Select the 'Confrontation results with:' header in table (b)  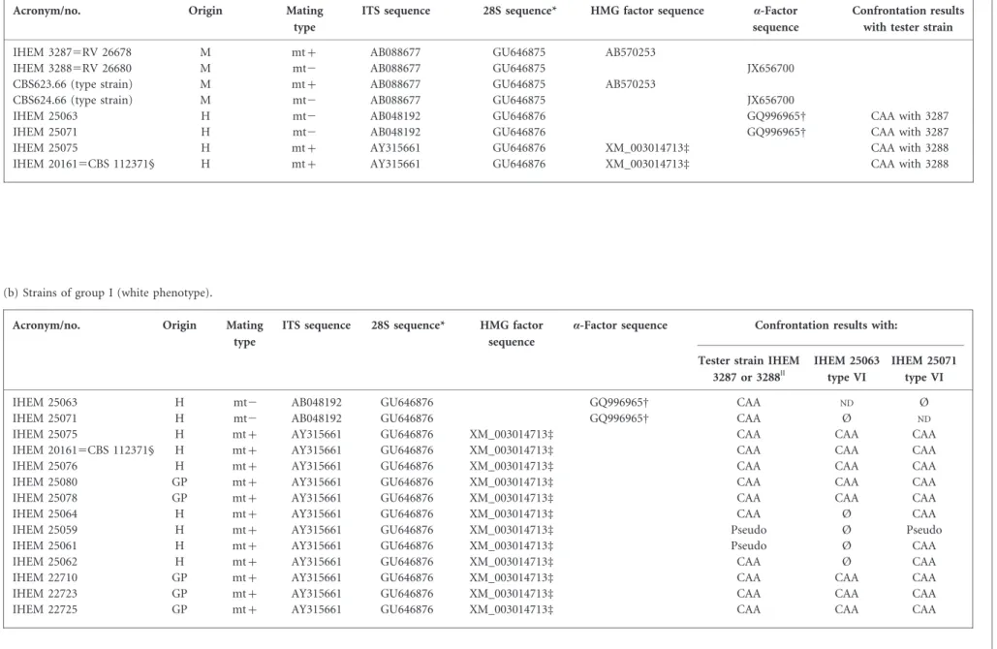click(x=826, y=324)
